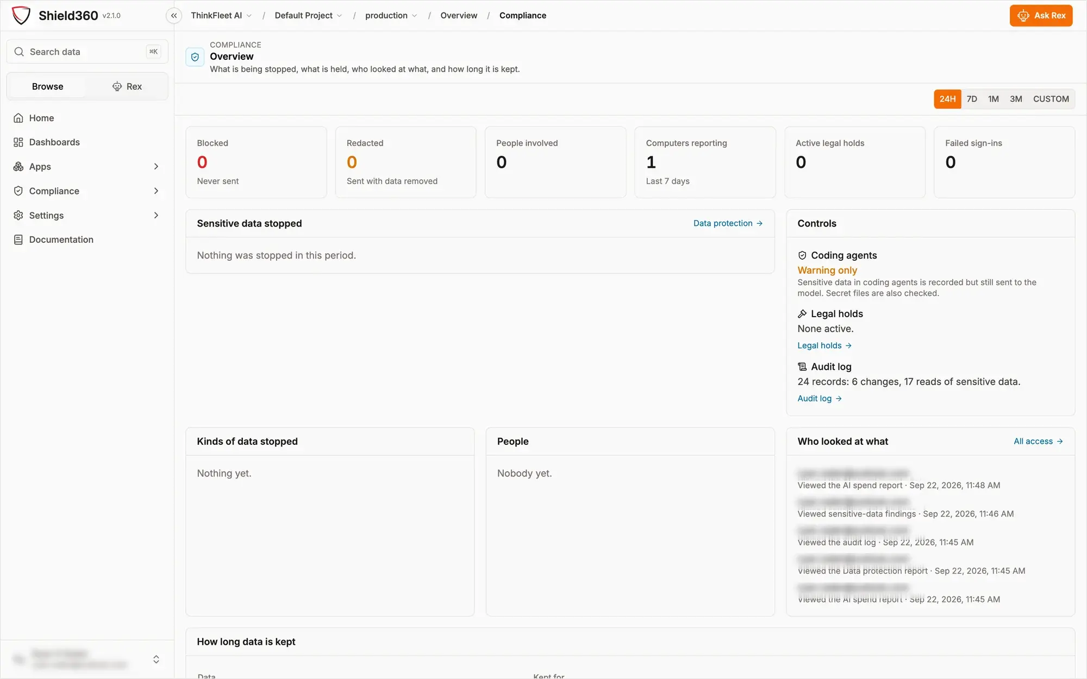Focus the Search data field
The height and width of the screenshot is (679, 1087).
tap(87, 52)
